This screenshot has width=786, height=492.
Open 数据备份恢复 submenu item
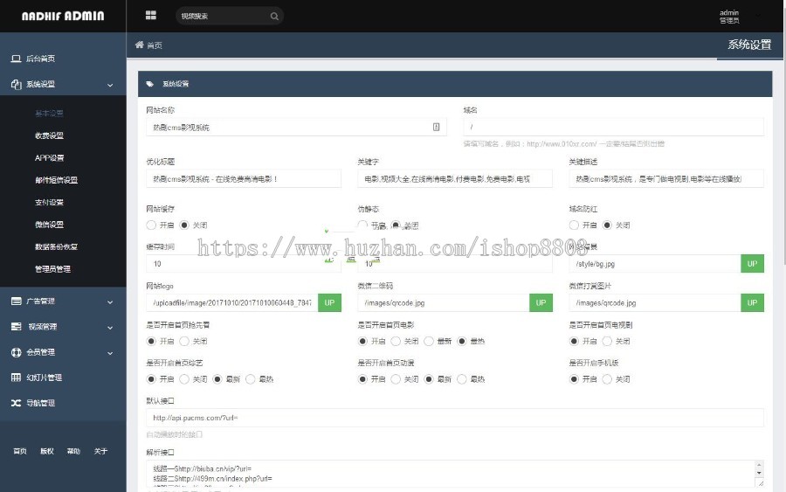(56, 246)
